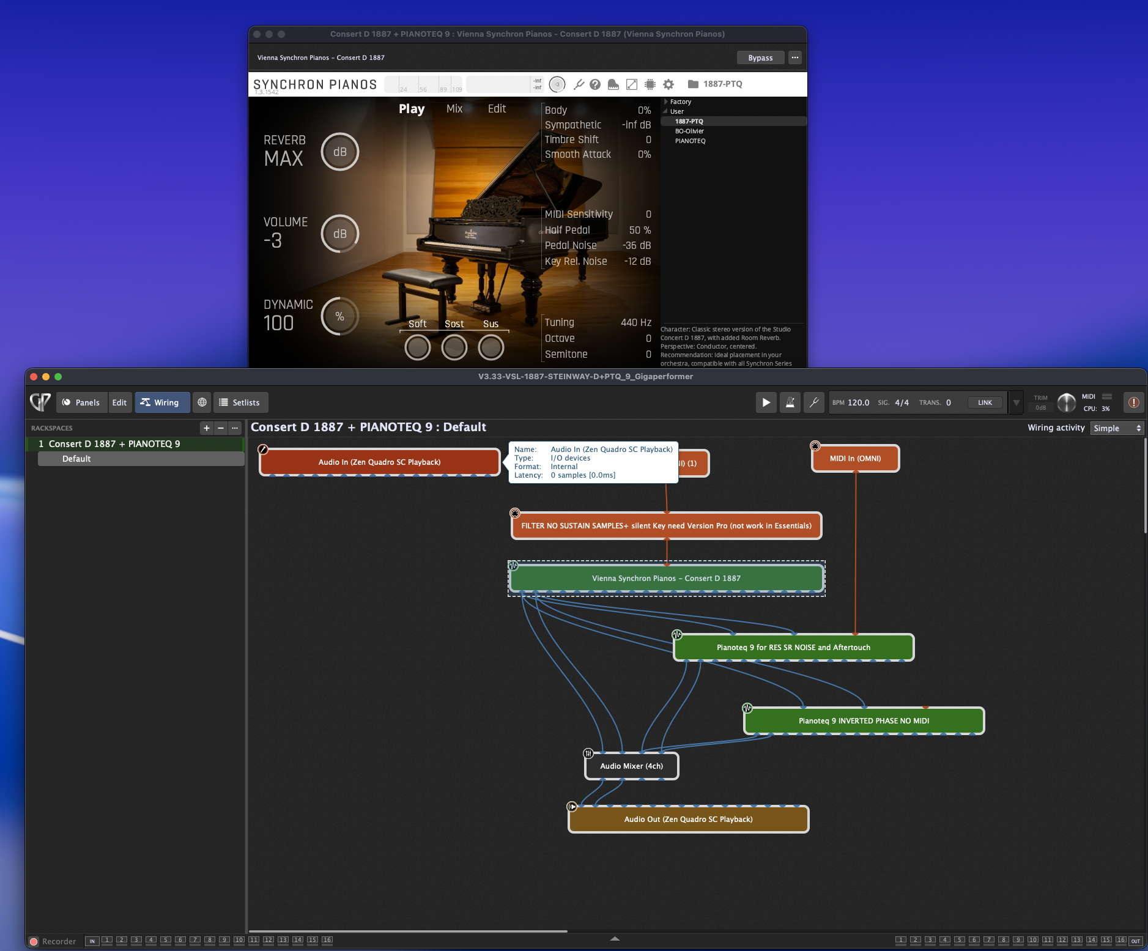Open Synchron Pianos tuning fork icon
The image size is (1148, 951).
tap(579, 84)
